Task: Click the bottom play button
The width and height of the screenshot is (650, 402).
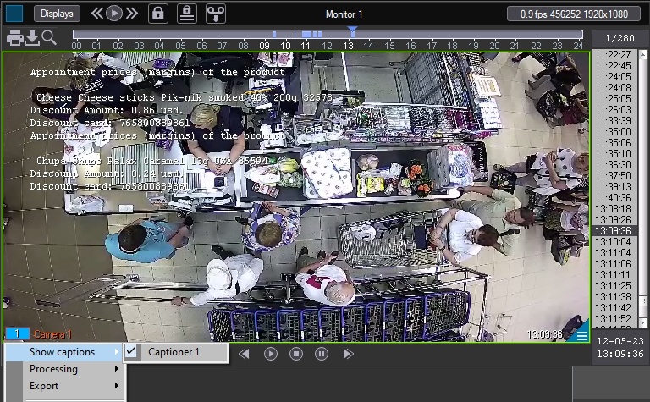Action: pos(270,354)
